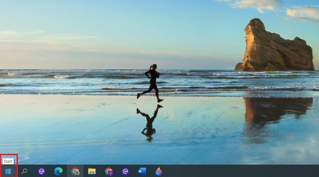Open the Workplace icon beside the search magnifier
Screen dimensions: 319x177
tap(41, 171)
